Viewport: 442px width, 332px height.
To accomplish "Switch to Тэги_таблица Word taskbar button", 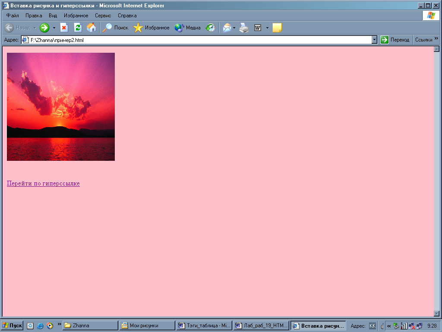I will pyautogui.click(x=204, y=326).
